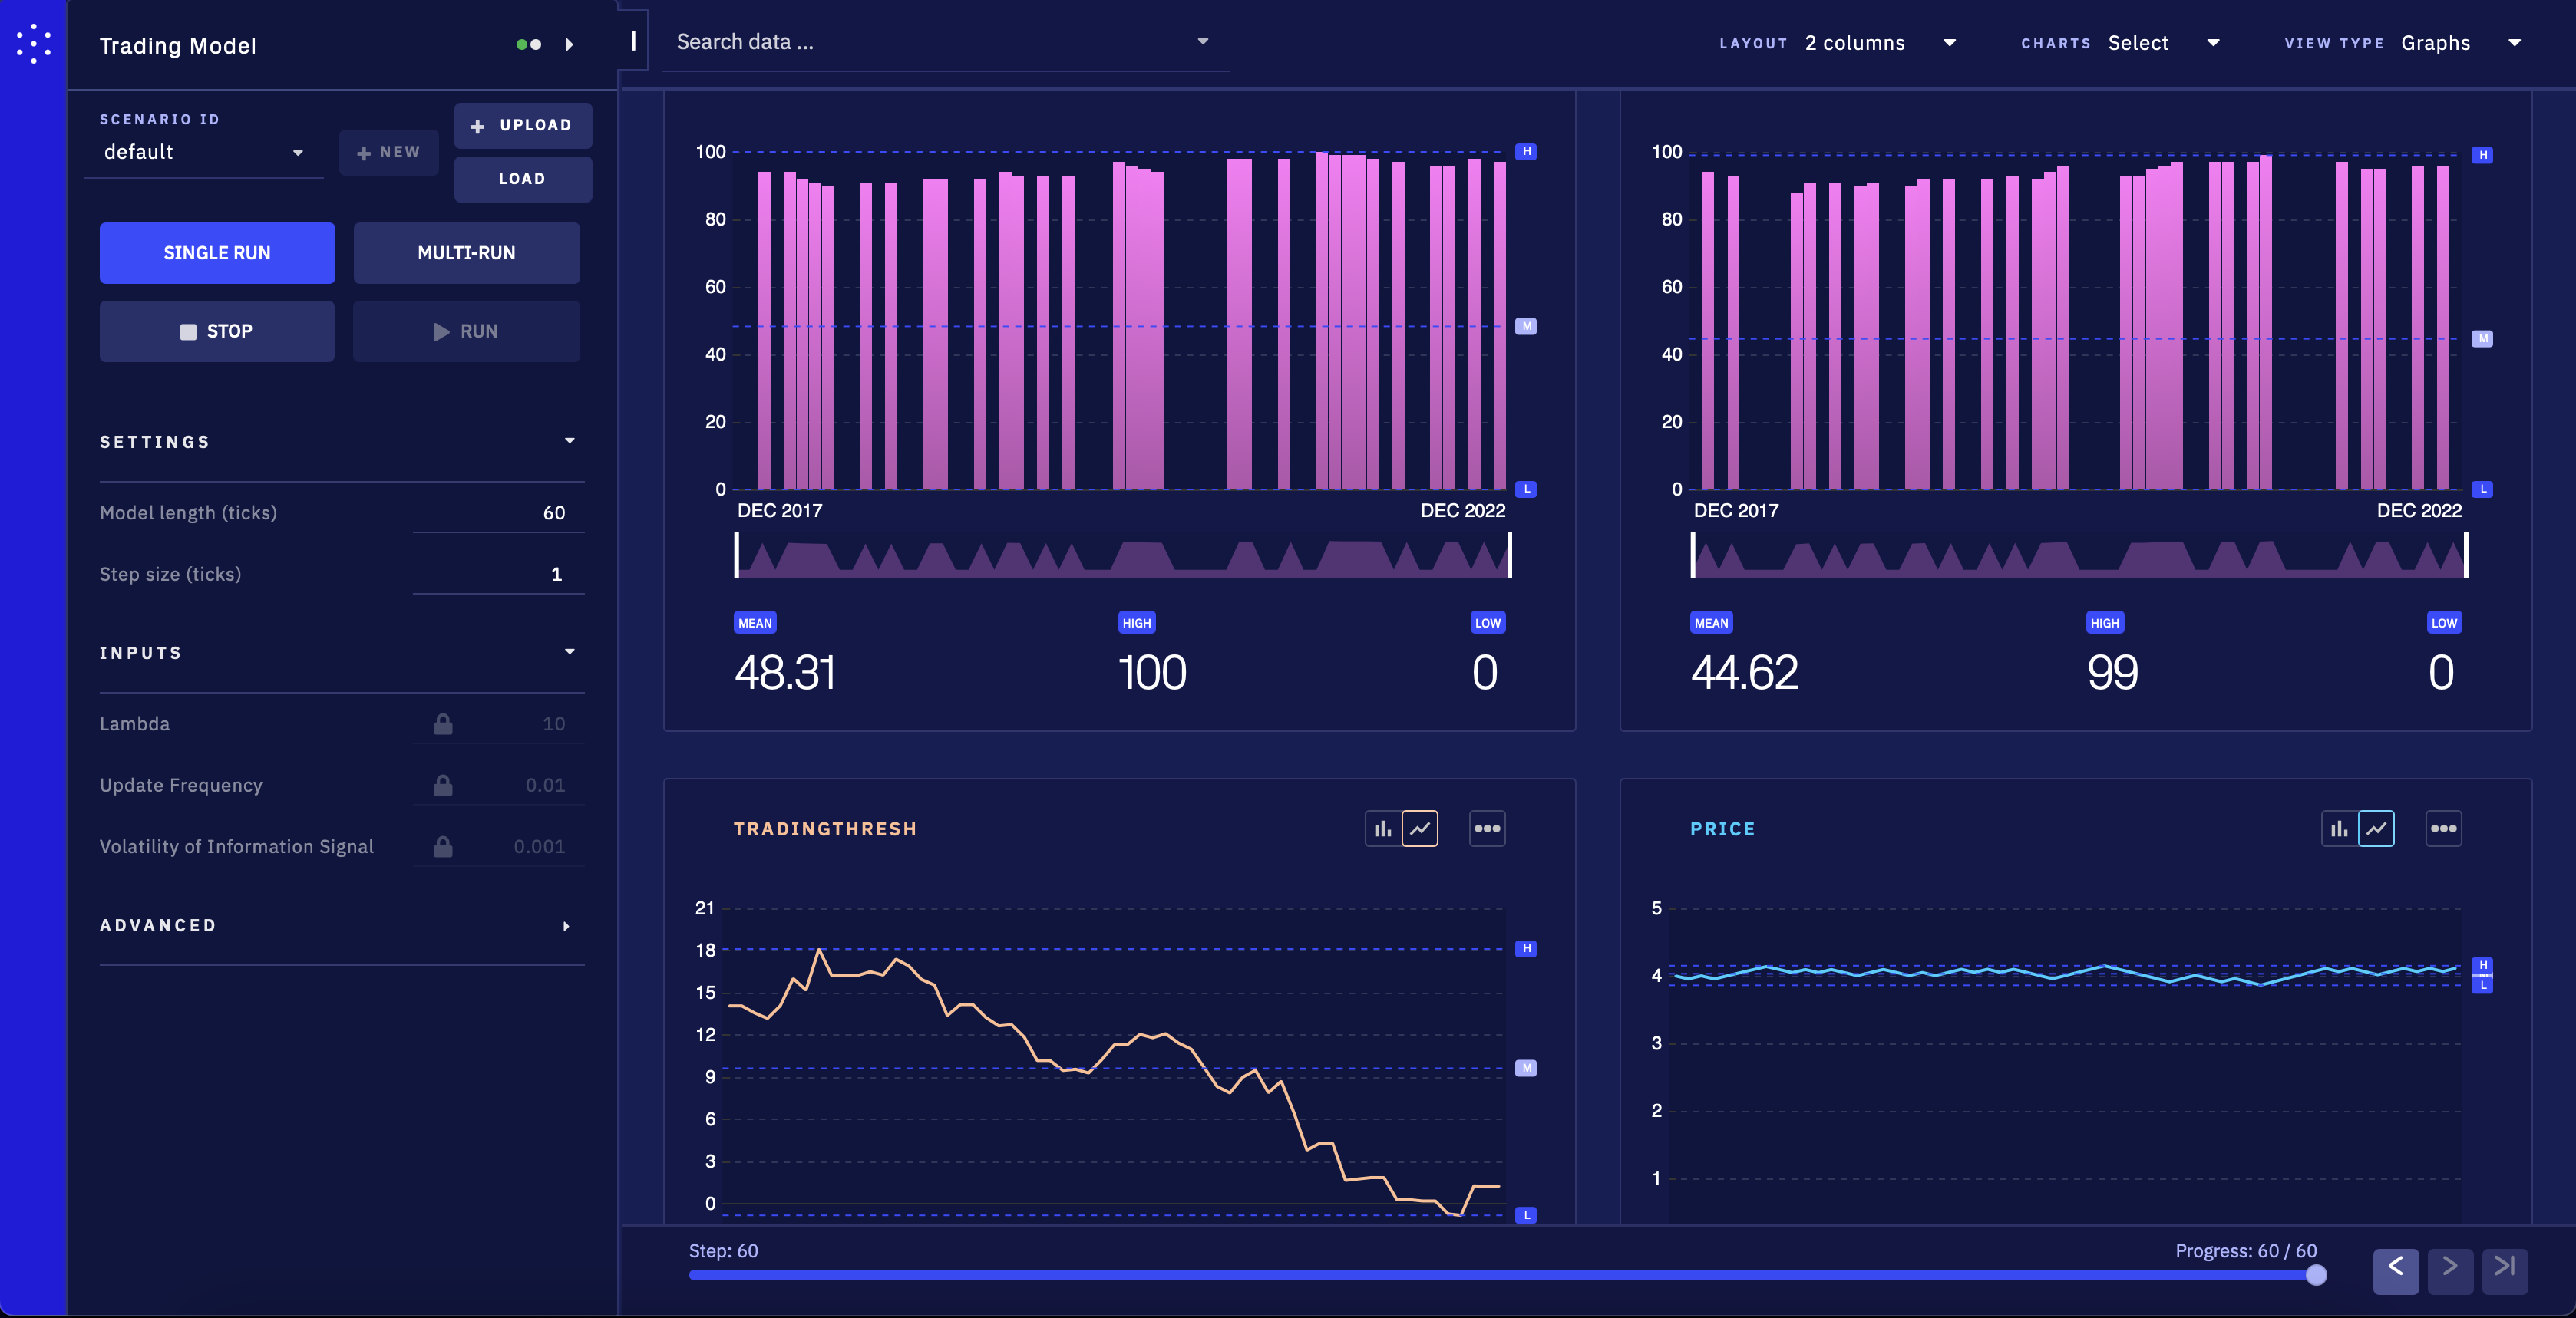Viewport: 2576px width, 1318px height.
Task: Click the Lambda lock icon
Action: (x=443, y=723)
